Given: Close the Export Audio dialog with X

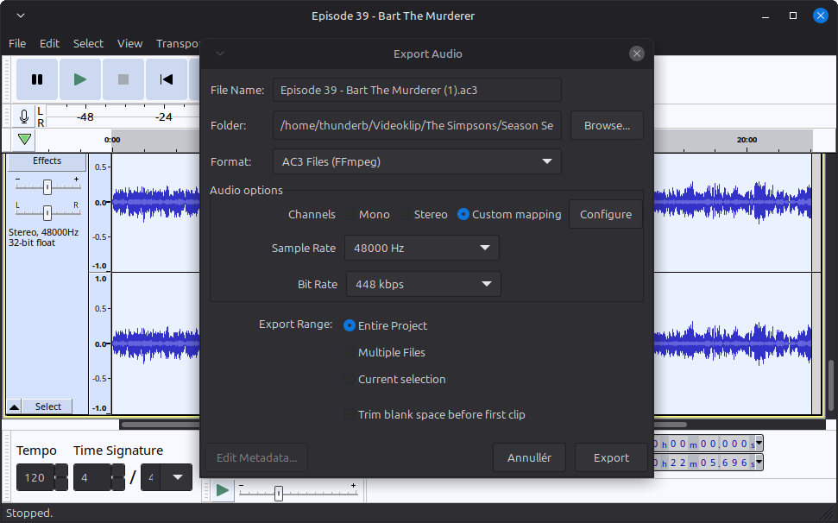Looking at the screenshot, I should click(637, 54).
